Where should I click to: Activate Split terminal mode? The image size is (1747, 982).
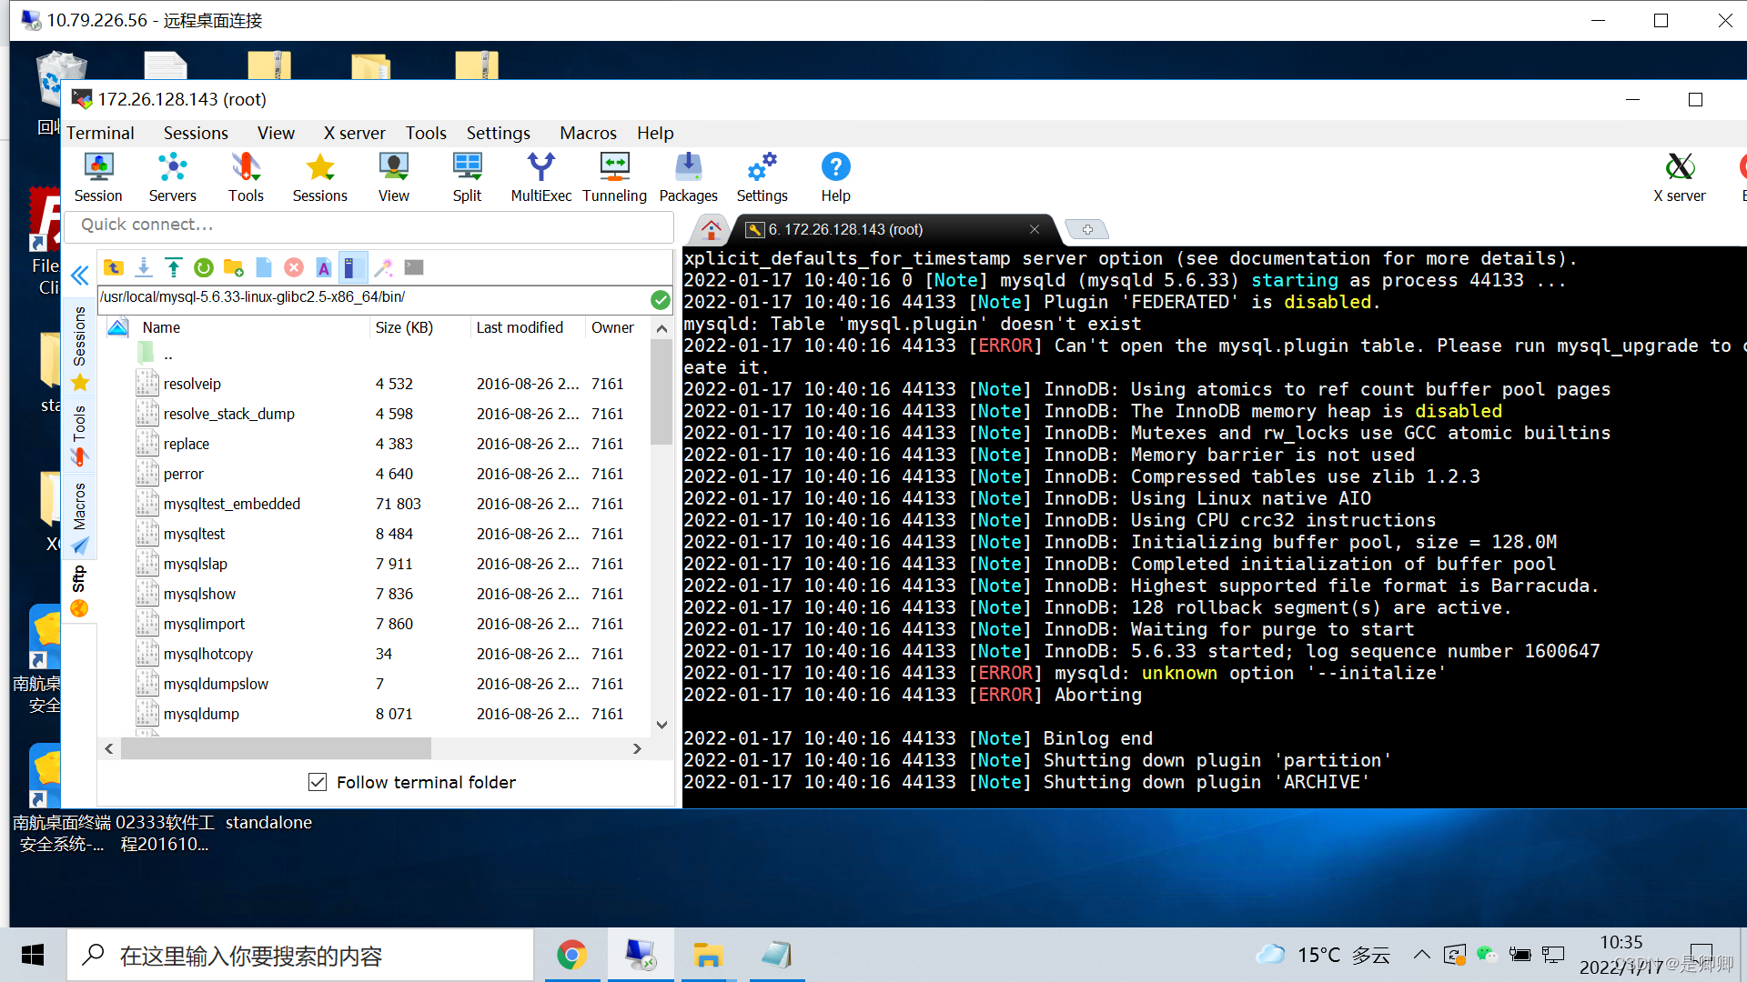[467, 177]
